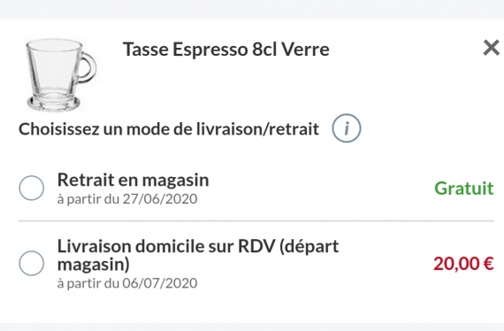The width and height of the screenshot is (504, 331).
Task: Choose the Livraison domicile sur RDV radio
Action: click(32, 263)
